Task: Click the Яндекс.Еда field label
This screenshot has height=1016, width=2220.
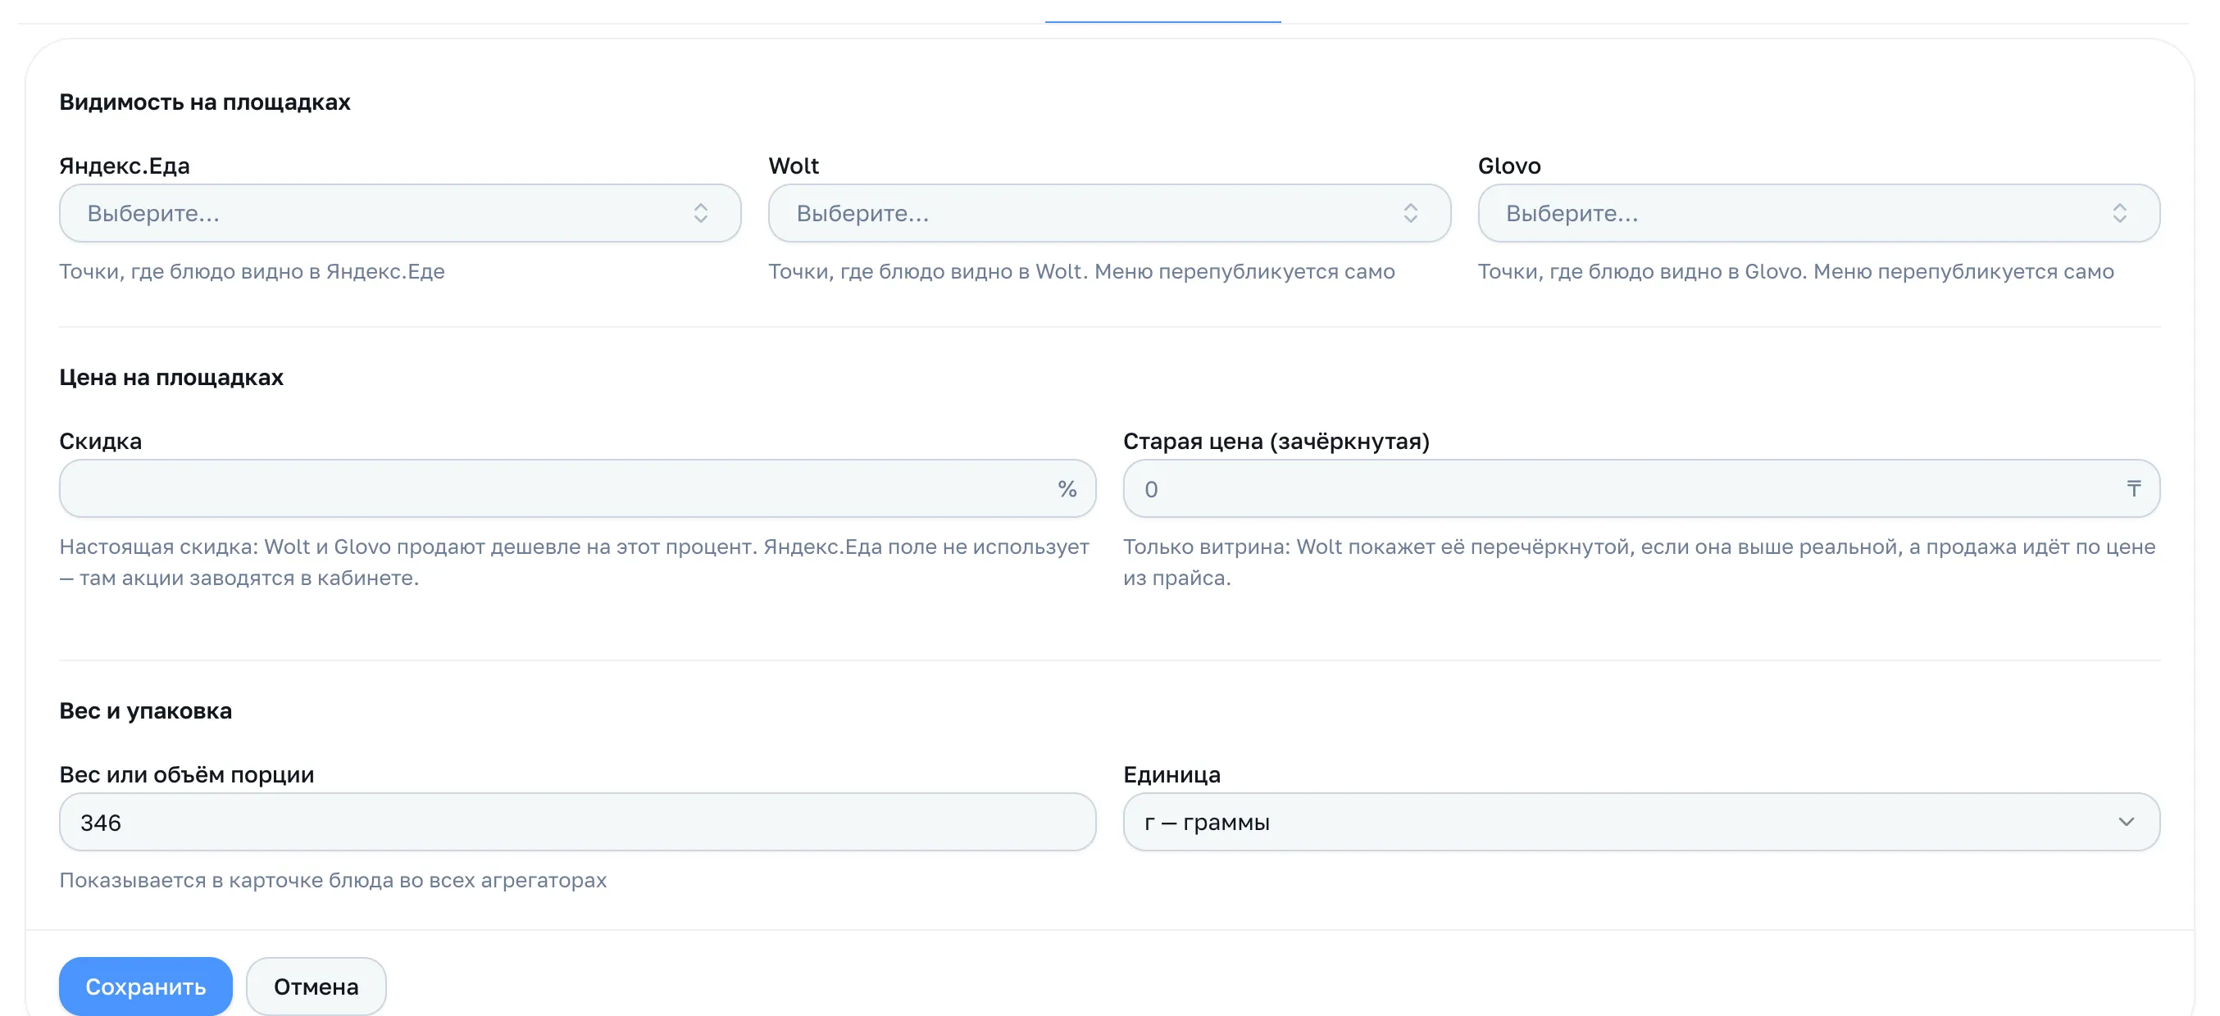Action: (x=125, y=166)
